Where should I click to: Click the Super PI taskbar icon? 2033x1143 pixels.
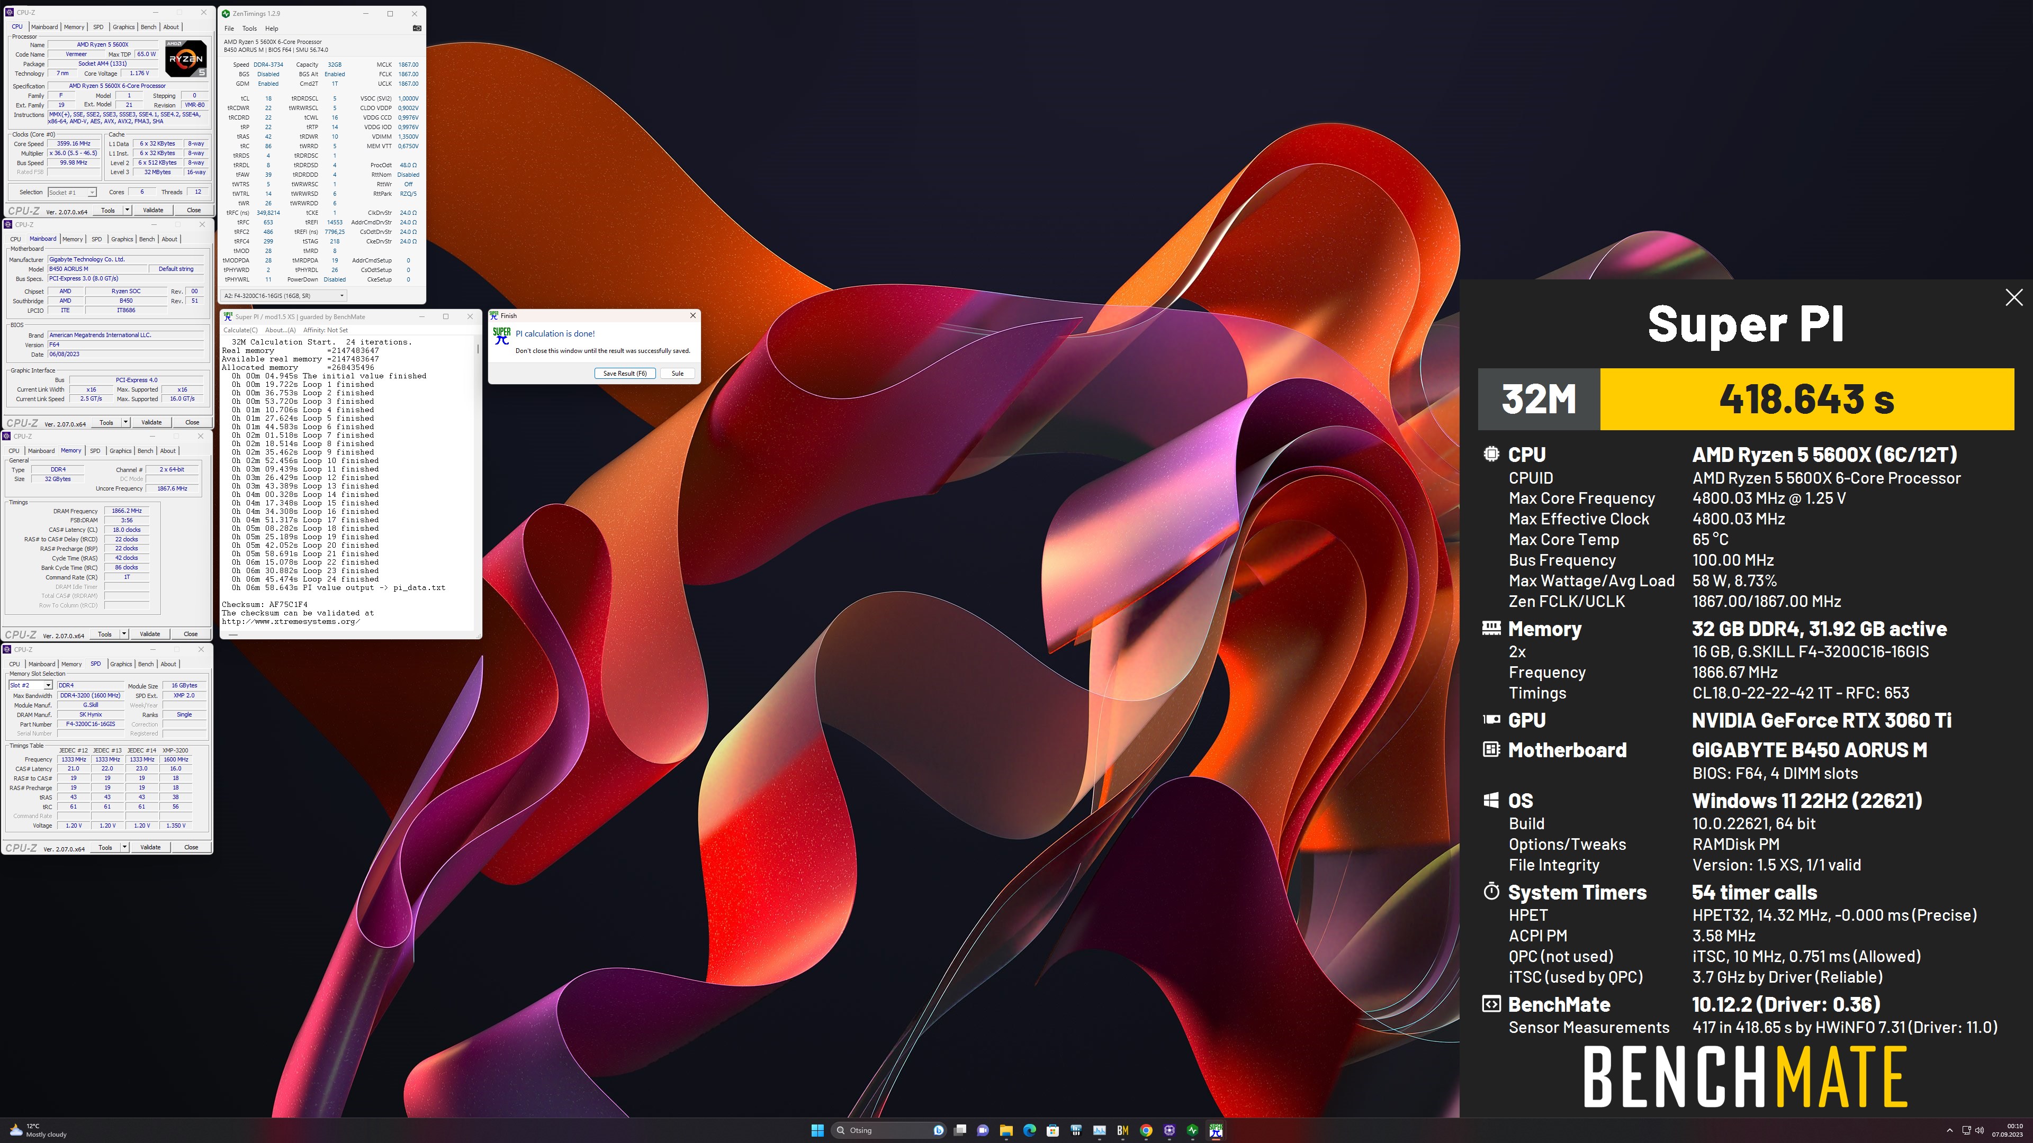pos(1216,1130)
